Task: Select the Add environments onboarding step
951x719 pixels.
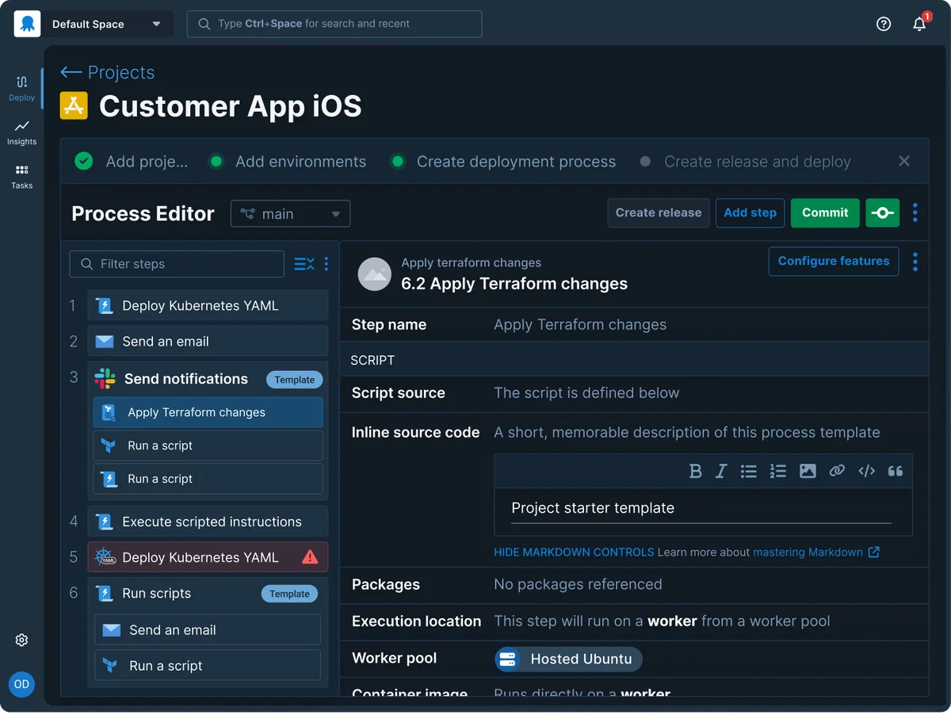Action: click(x=288, y=162)
